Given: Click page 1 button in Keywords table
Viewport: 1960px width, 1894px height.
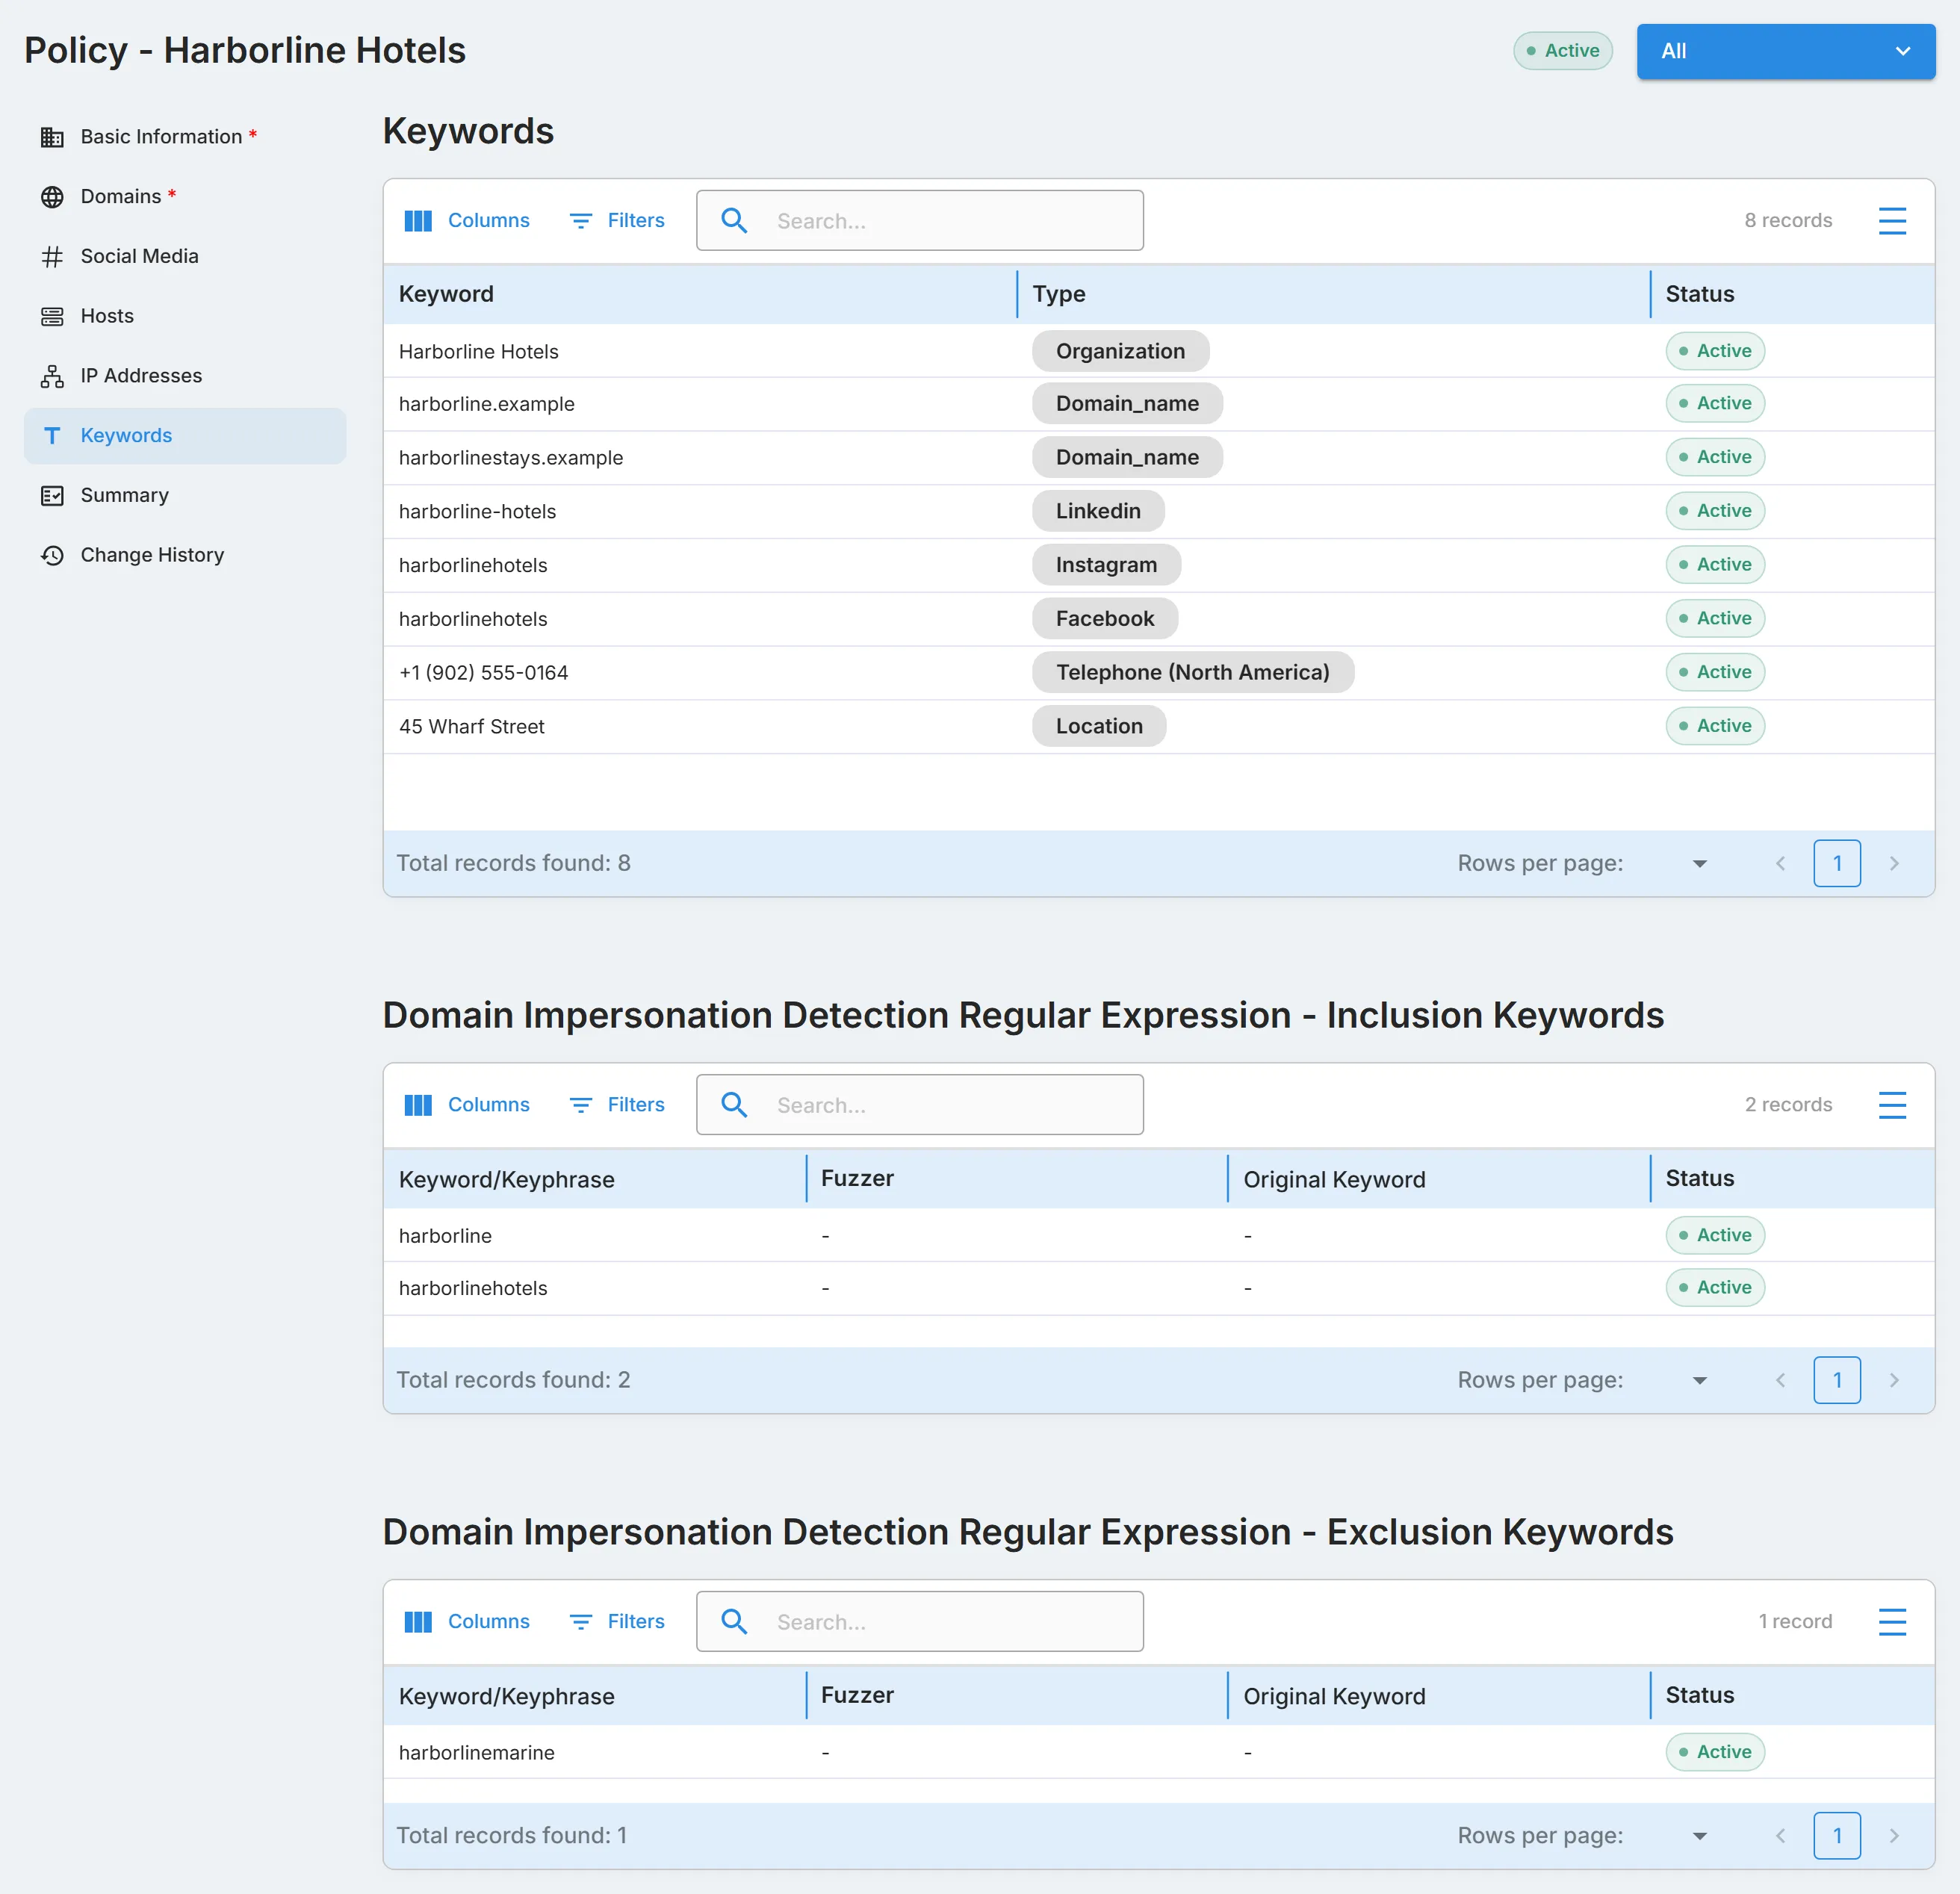Looking at the screenshot, I should point(1837,863).
